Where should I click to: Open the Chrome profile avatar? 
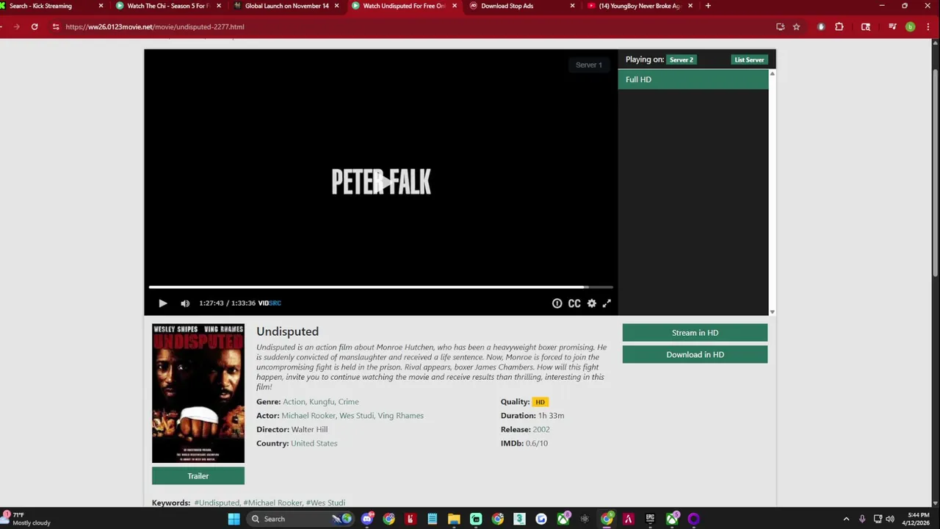[x=910, y=26]
